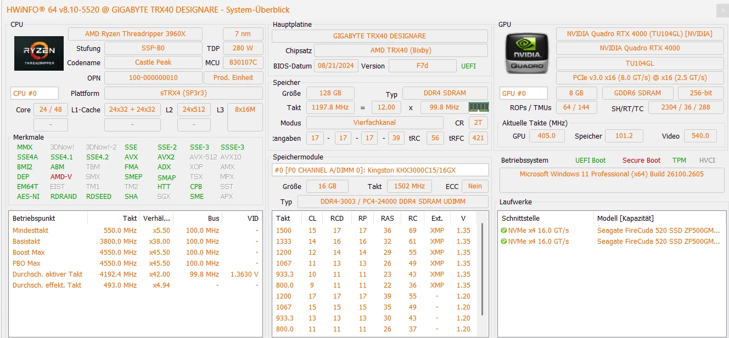This screenshot has height=338, width=729.
Task: Click the 100-000000010 OPN value
Action: (x=153, y=78)
